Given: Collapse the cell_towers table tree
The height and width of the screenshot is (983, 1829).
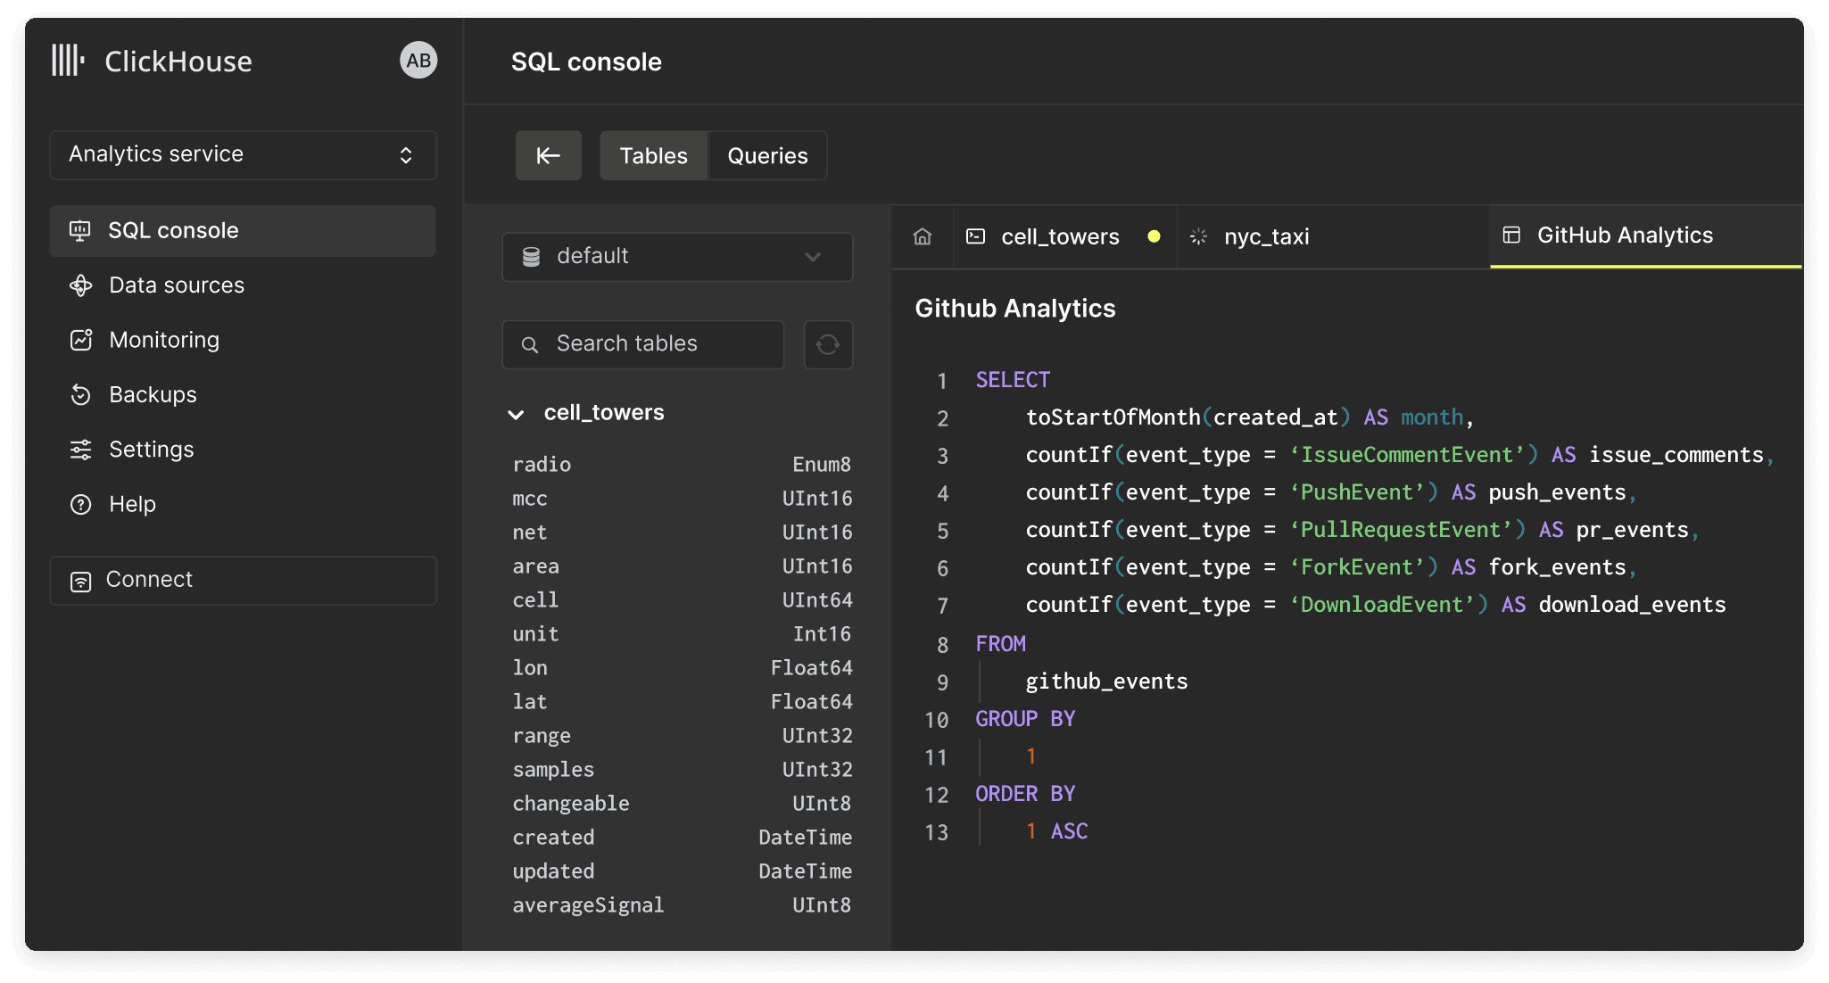Looking at the screenshot, I should point(516,414).
